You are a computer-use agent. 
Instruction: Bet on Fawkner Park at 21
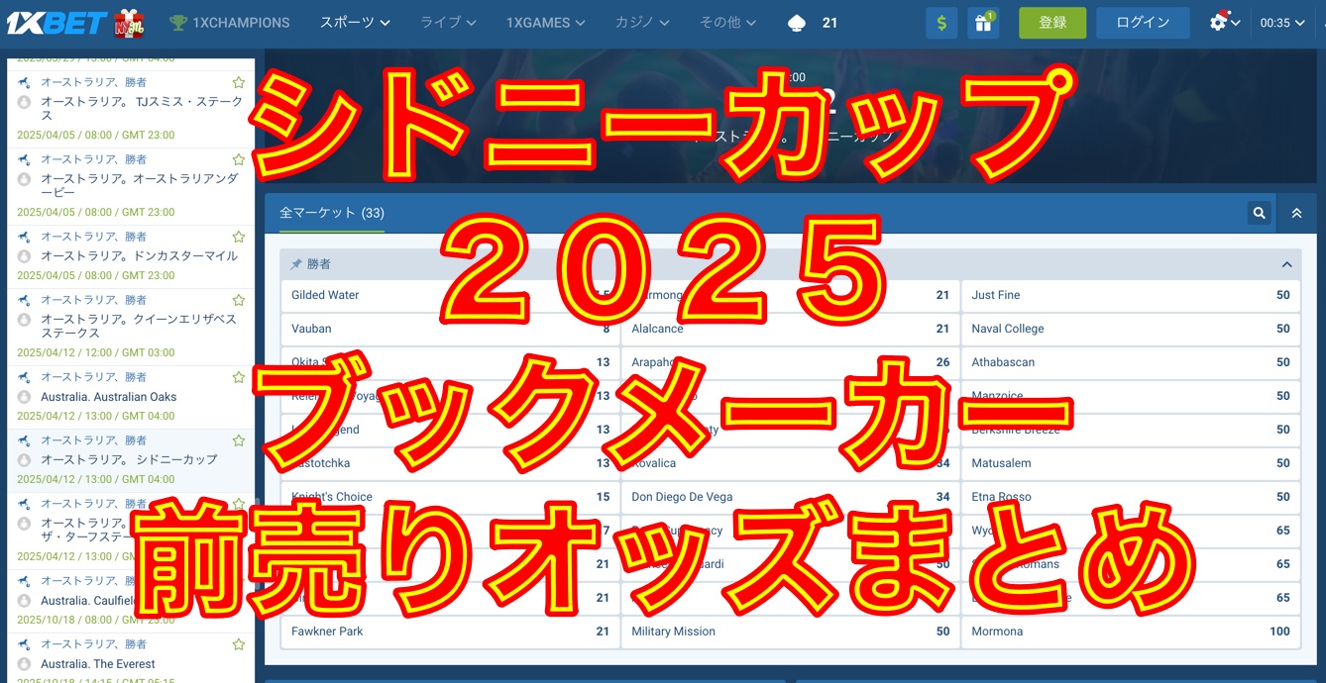[x=448, y=632]
